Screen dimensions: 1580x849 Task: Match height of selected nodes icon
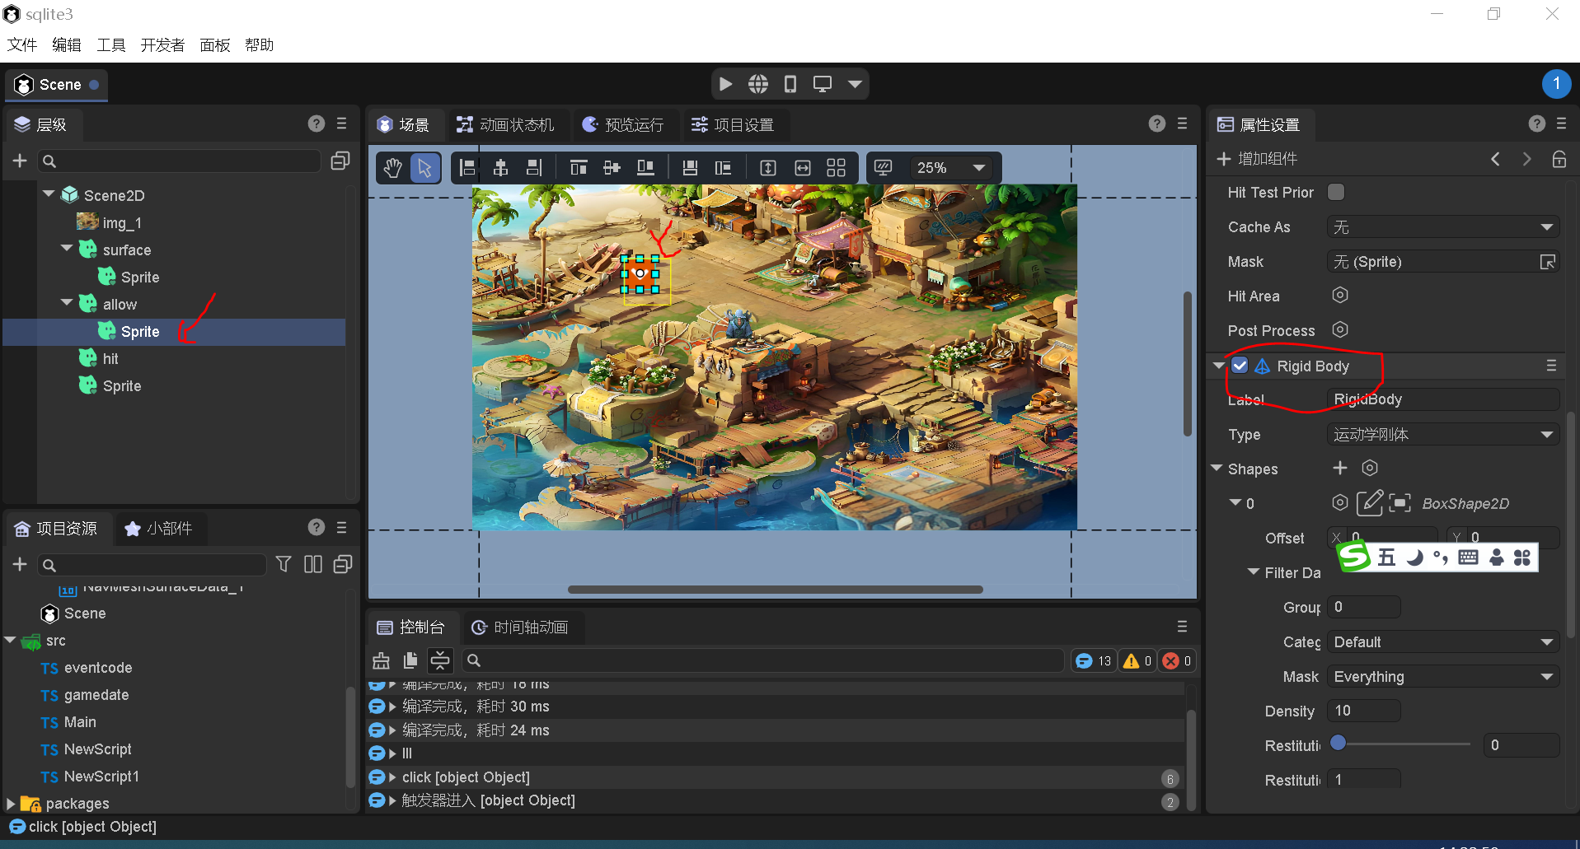coord(768,168)
